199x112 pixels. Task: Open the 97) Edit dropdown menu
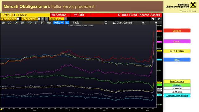coord(81,15)
